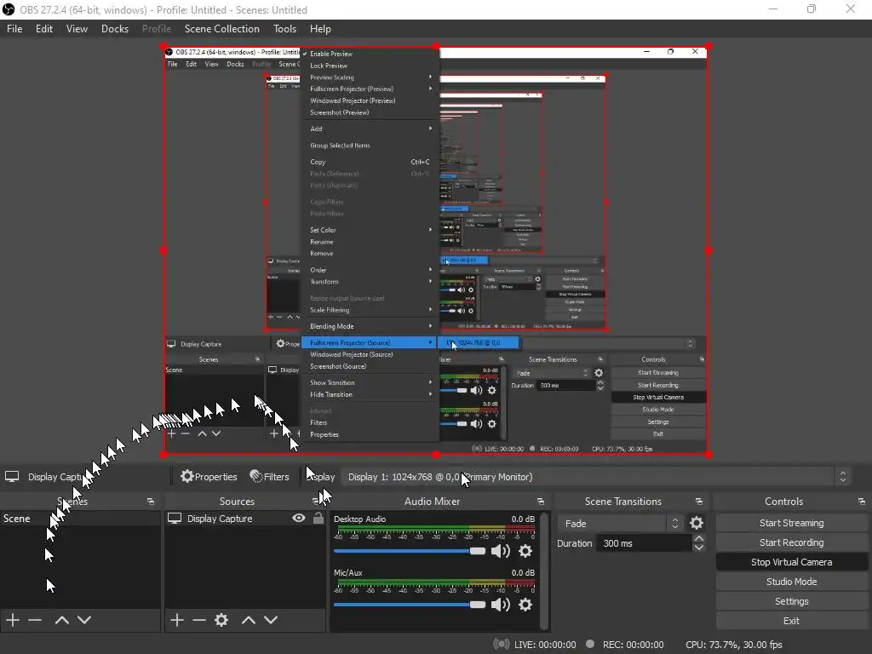Open the Display selection dropdown
Viewport: 872px width, 654px height.
click(595, 477)
